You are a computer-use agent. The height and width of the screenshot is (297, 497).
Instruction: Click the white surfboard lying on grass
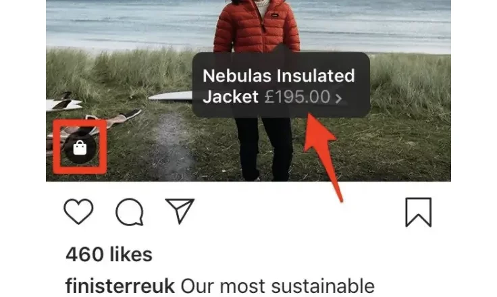click(x=171, y=96)
